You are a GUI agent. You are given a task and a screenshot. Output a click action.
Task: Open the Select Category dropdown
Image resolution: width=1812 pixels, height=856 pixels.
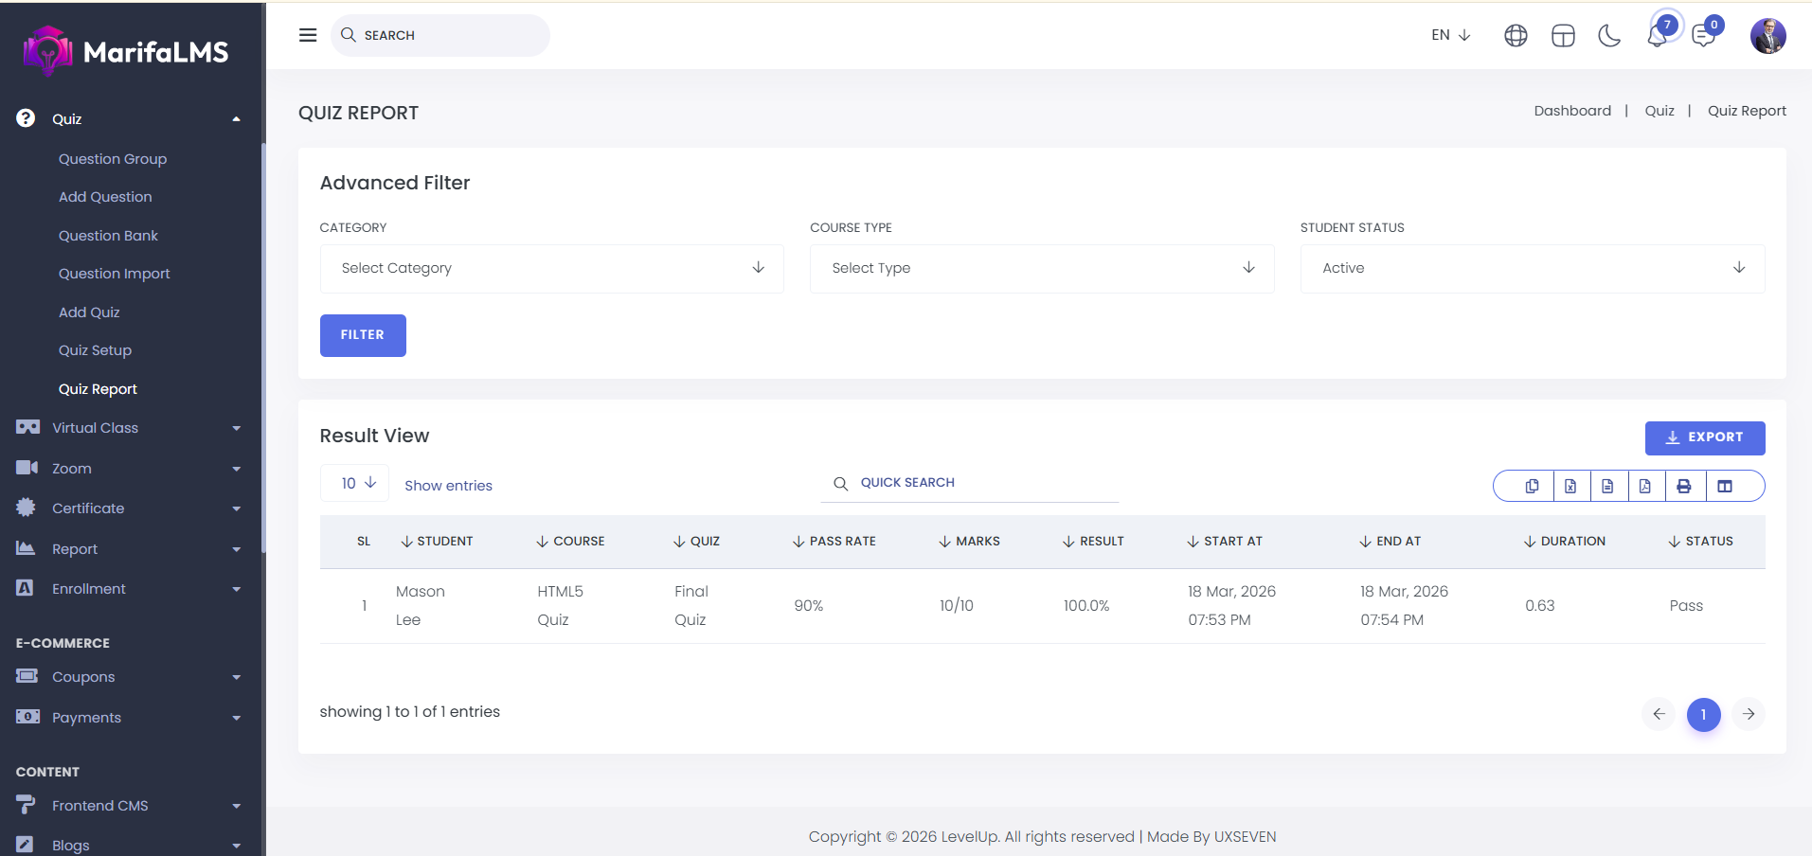point(551,268)
